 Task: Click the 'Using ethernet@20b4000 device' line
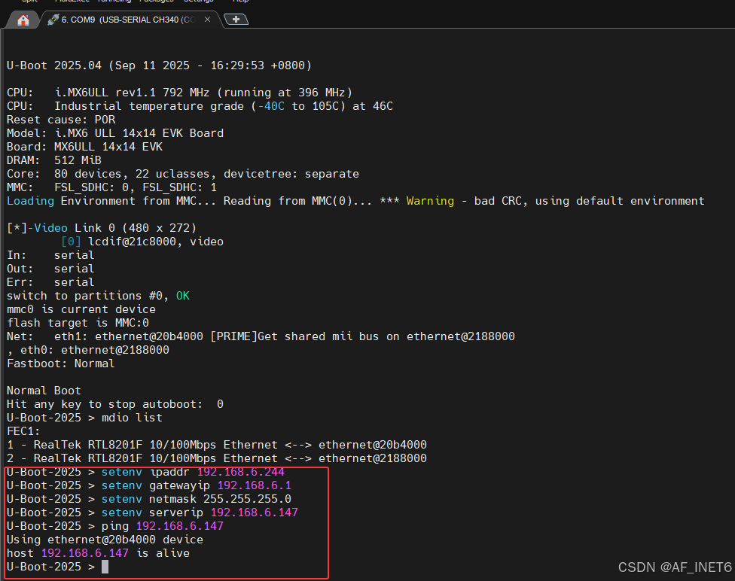pos(105,540)
